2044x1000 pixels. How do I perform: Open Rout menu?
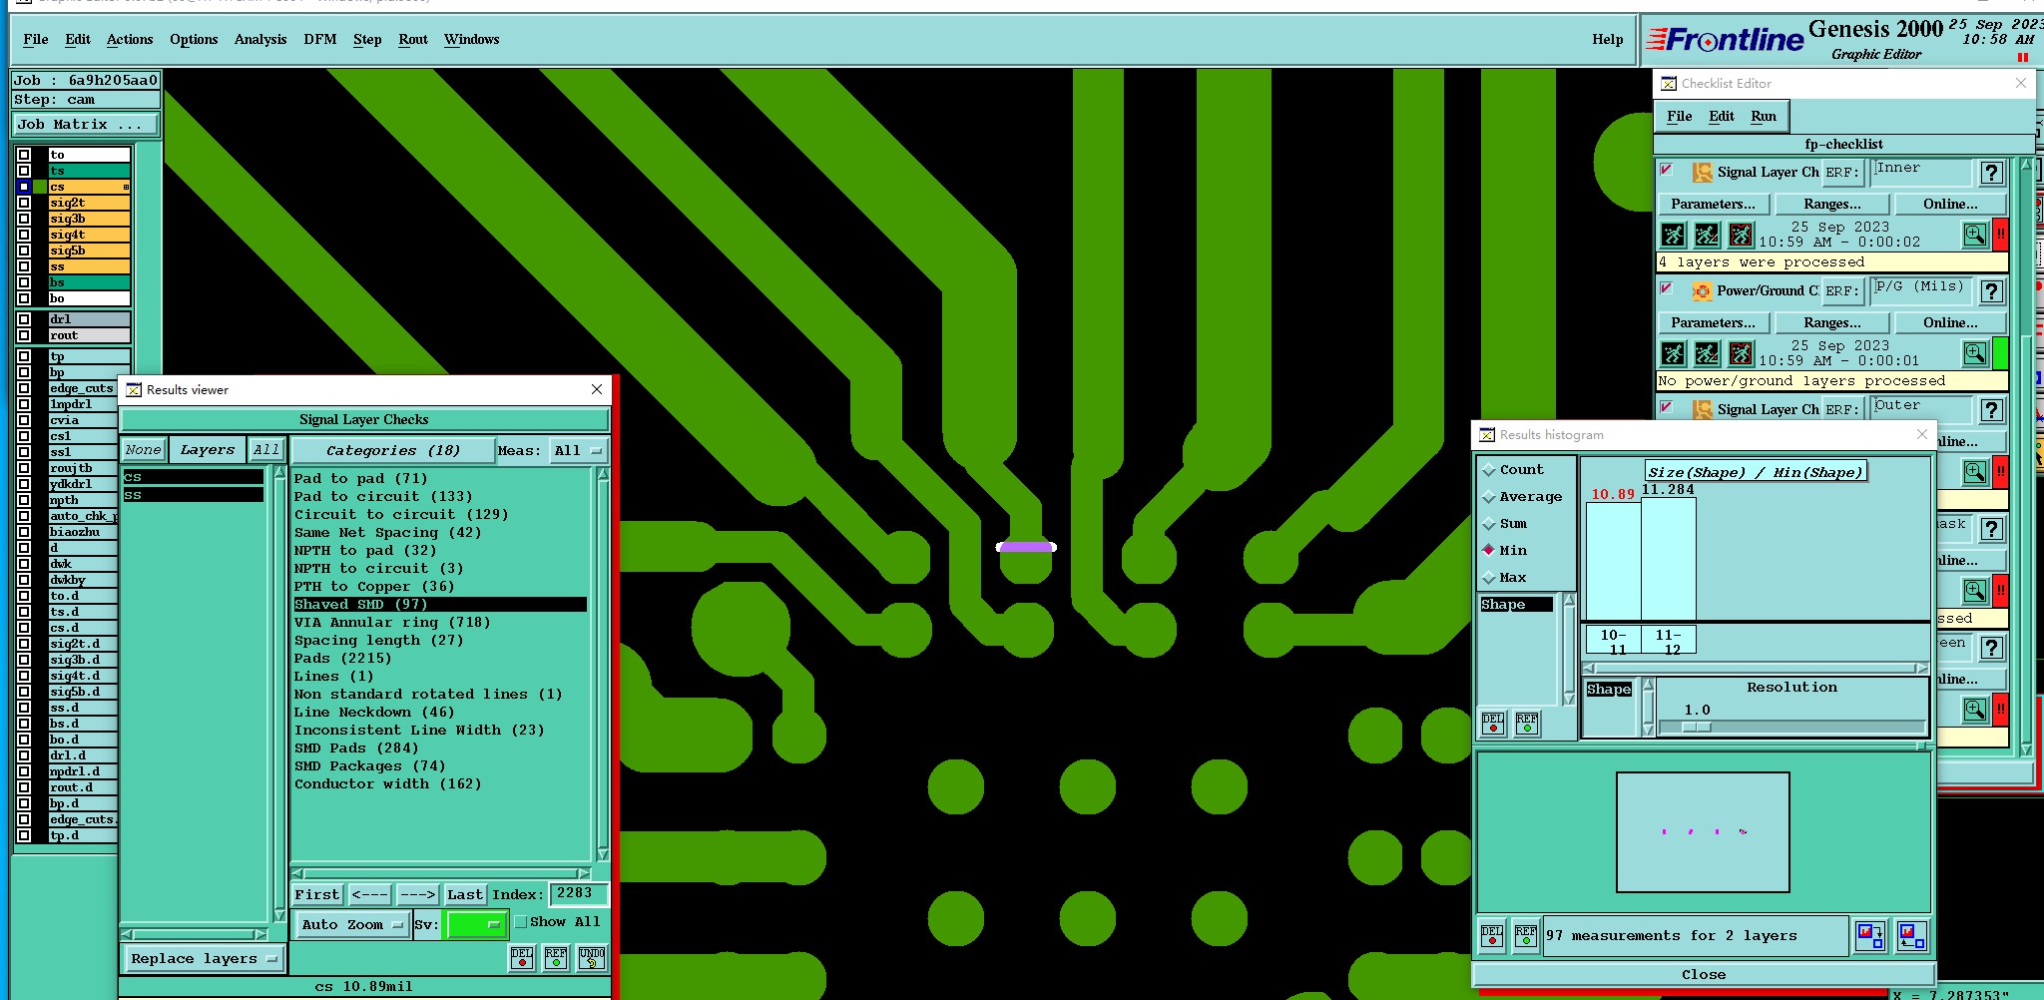coord(413,40)
